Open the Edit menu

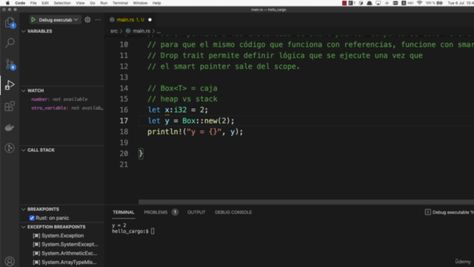coord(45,3)
